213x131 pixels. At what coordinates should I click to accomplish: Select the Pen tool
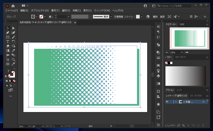8,32
